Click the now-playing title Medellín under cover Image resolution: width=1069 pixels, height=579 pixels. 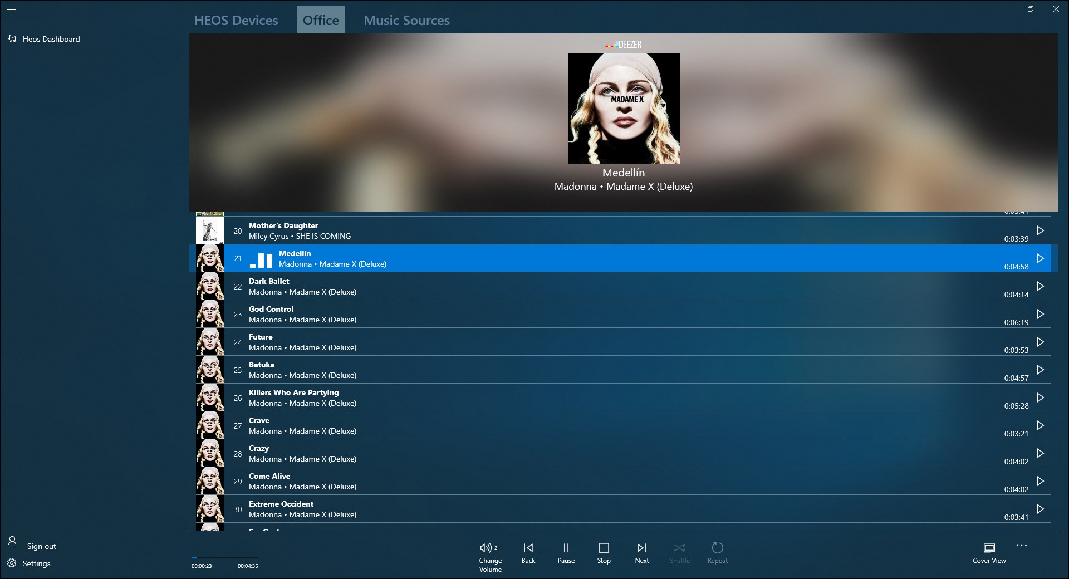point(624,173)
